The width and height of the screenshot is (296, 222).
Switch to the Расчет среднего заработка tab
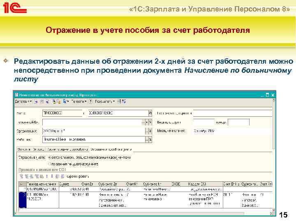[67, 149]
